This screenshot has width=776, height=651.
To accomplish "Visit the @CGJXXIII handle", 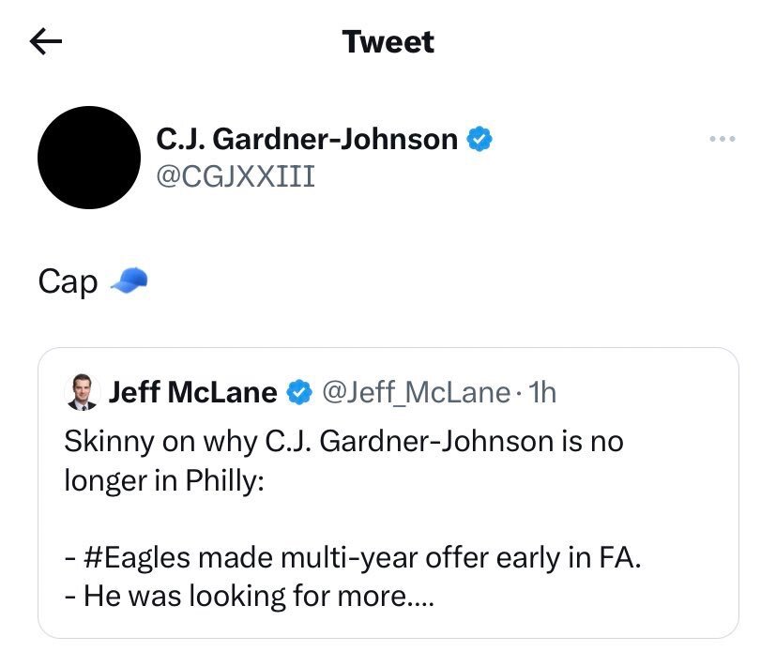I will coord(236,174).
